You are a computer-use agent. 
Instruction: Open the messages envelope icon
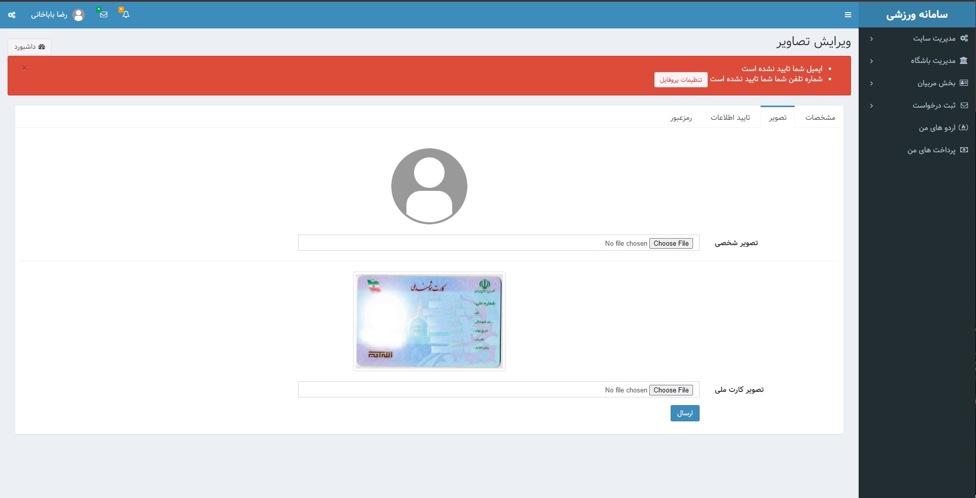104,14
